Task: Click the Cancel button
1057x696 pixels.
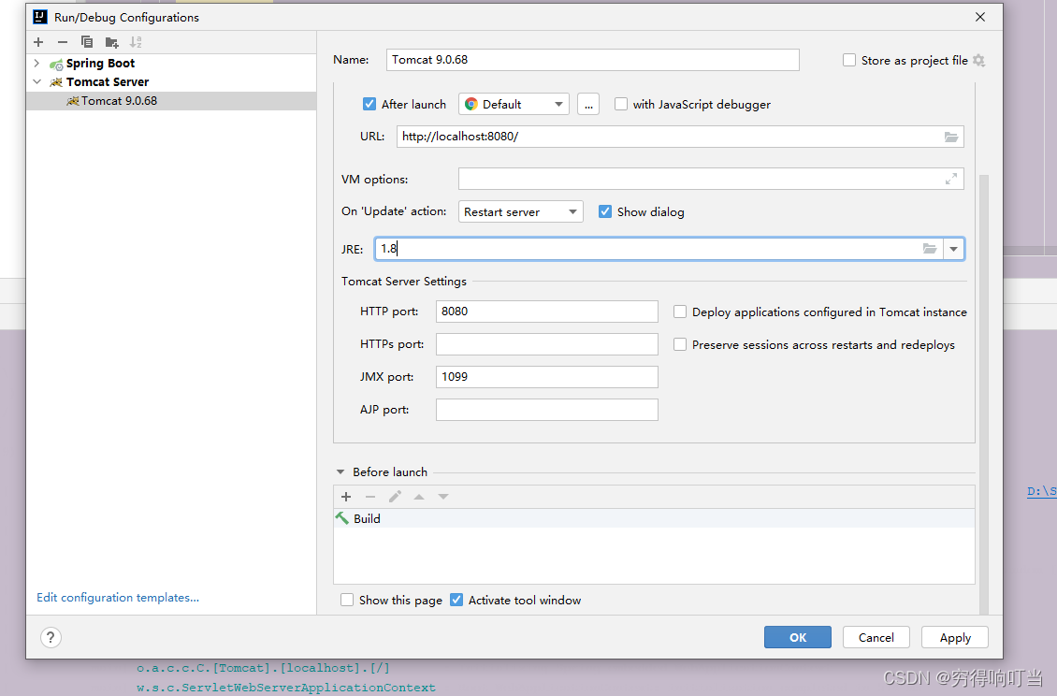Action: [876, 637]
